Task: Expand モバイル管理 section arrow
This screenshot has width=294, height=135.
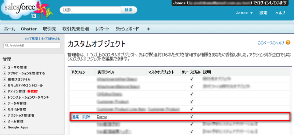Action: pyautogui.click(x=4, y=109)
